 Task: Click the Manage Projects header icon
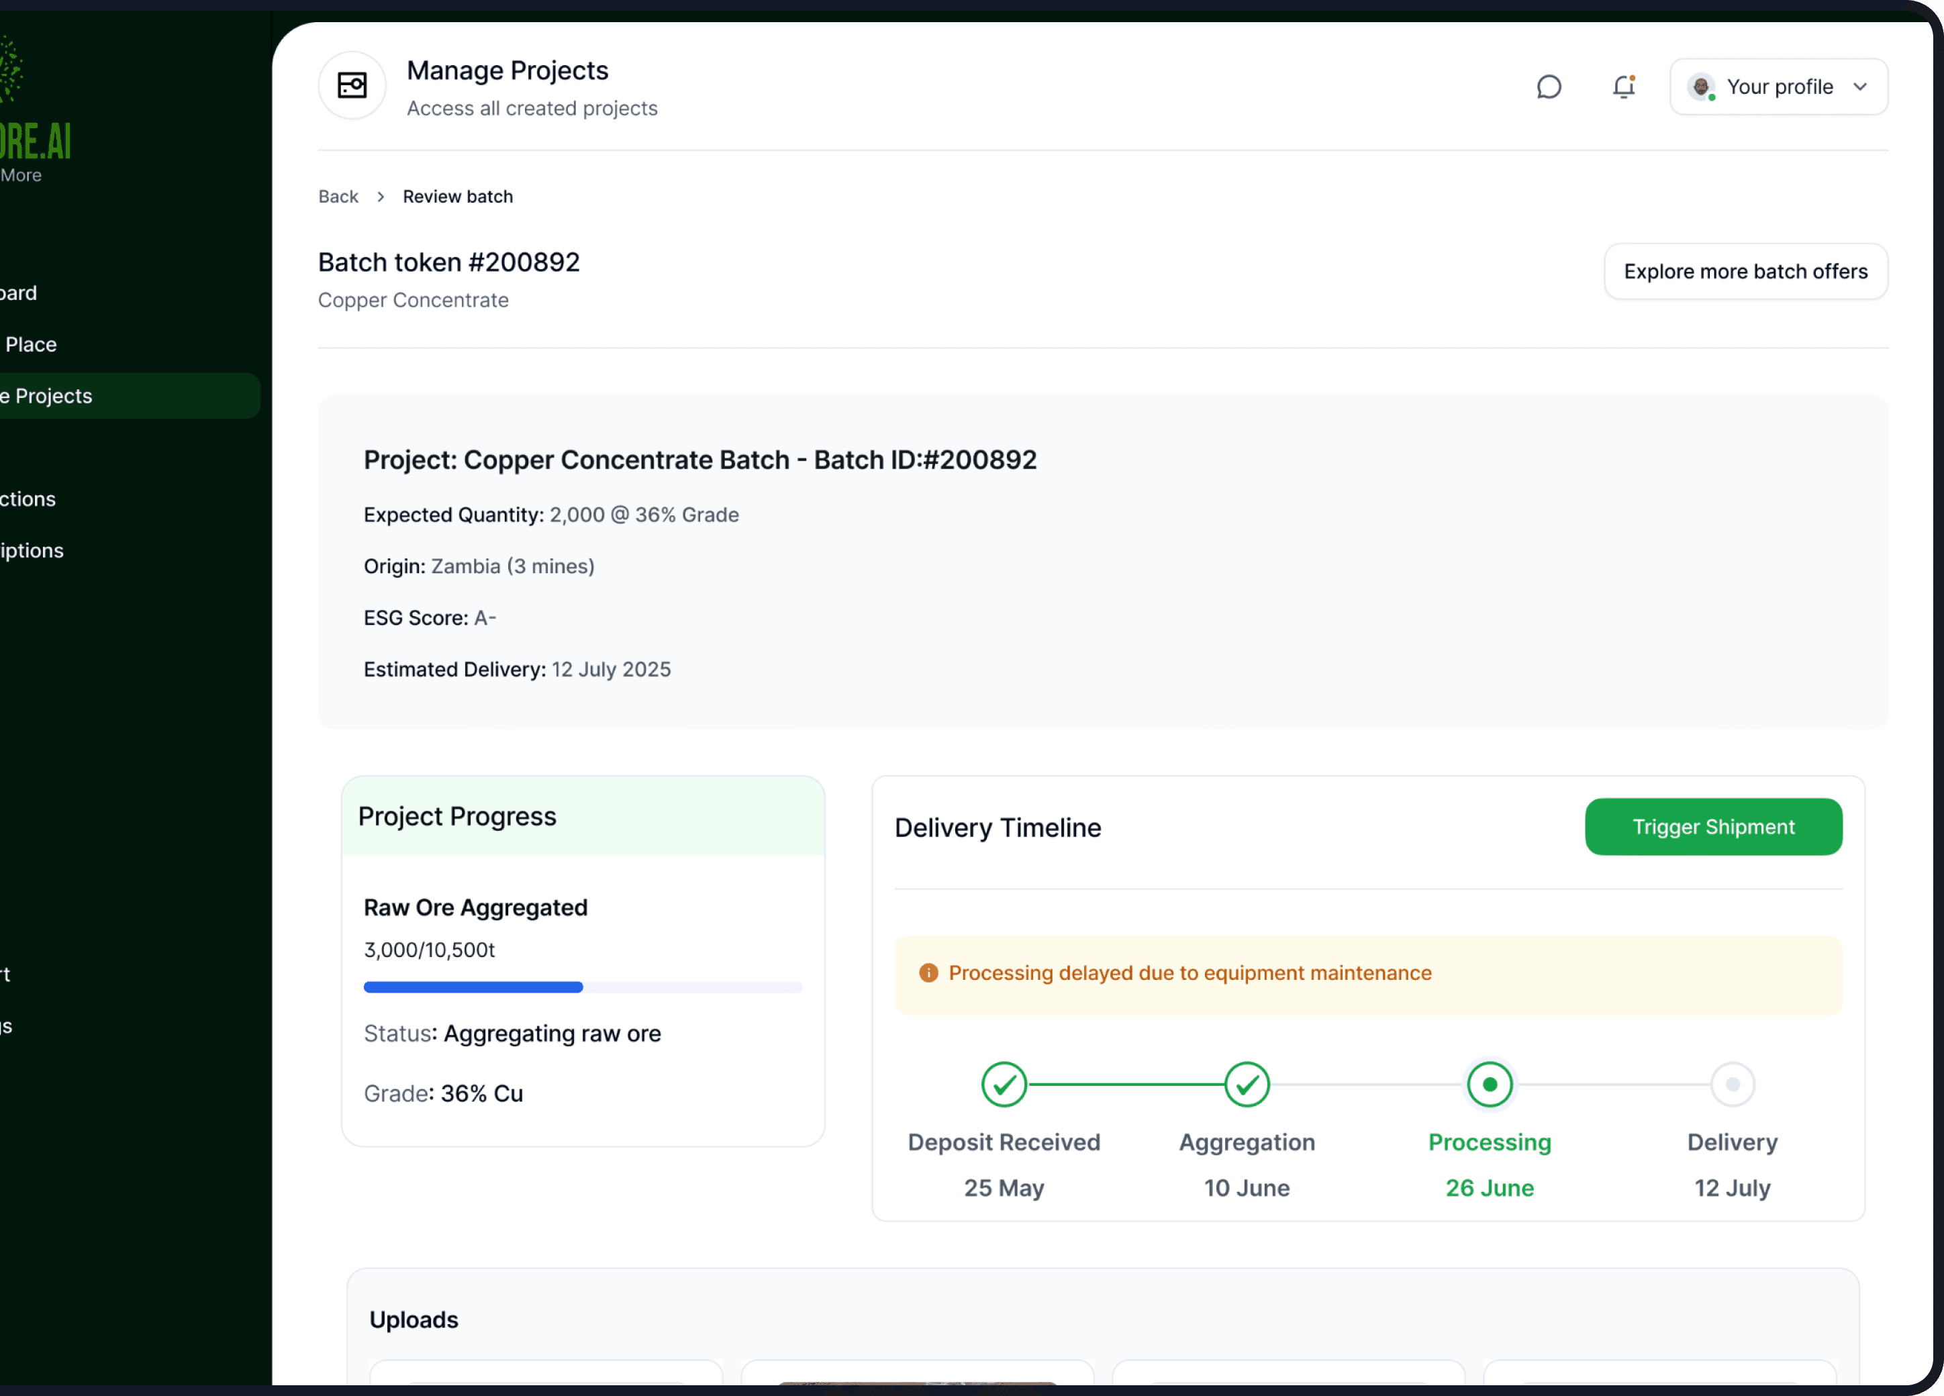352,86
